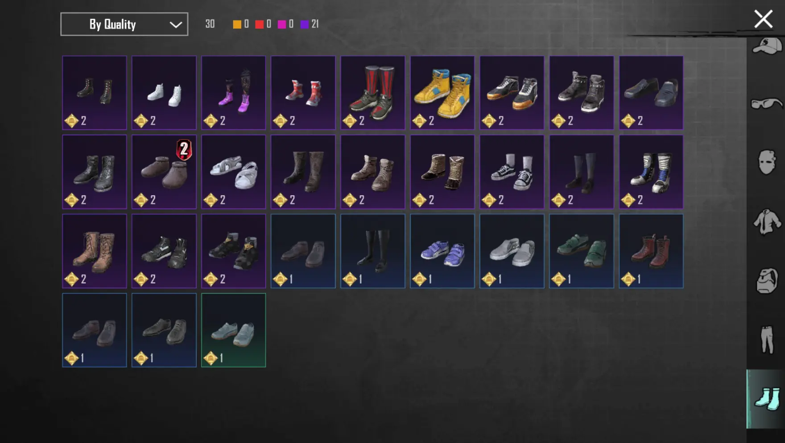Close the inventory with the X icon
This screenshot has height=443, width=785.
(763, 19)
